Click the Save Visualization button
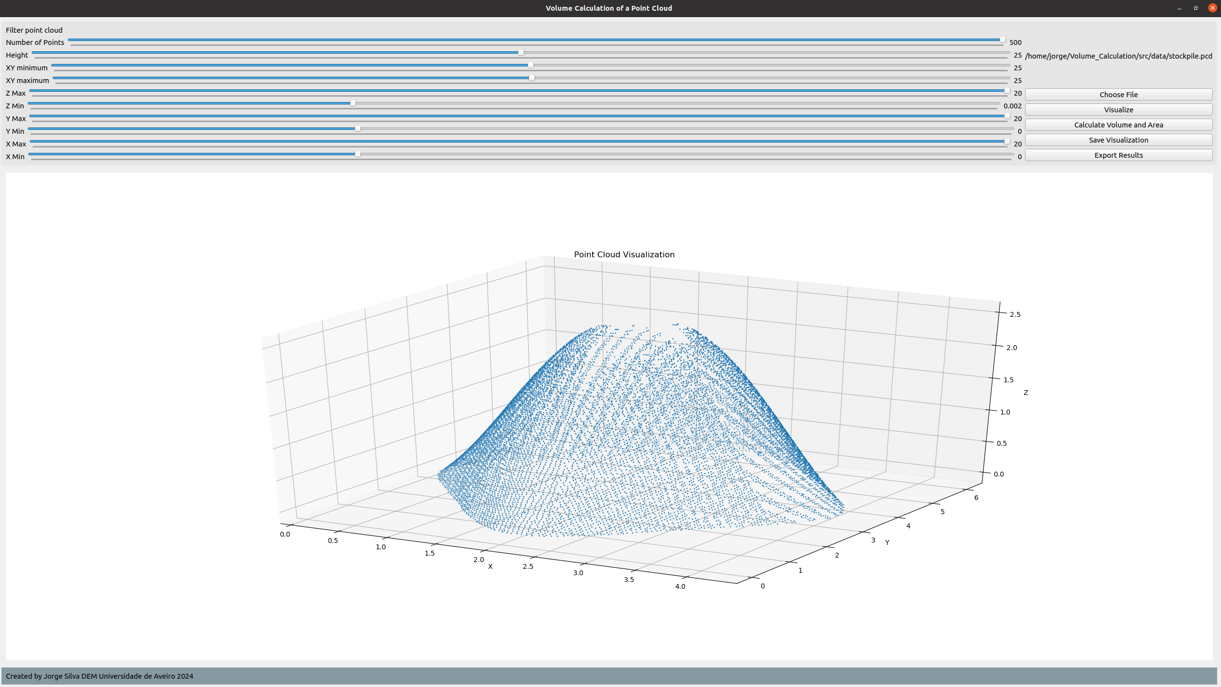The width and height of the screenshot is (1221, 687). (x=1118, y=140)
